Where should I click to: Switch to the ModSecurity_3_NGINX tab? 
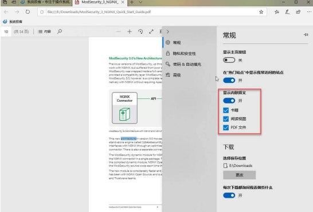[100, 2]
